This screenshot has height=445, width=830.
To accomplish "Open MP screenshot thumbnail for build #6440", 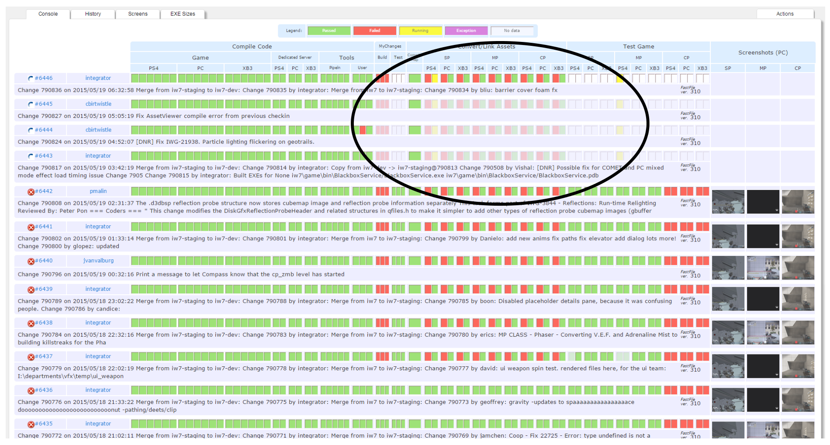I will [763, 268].
